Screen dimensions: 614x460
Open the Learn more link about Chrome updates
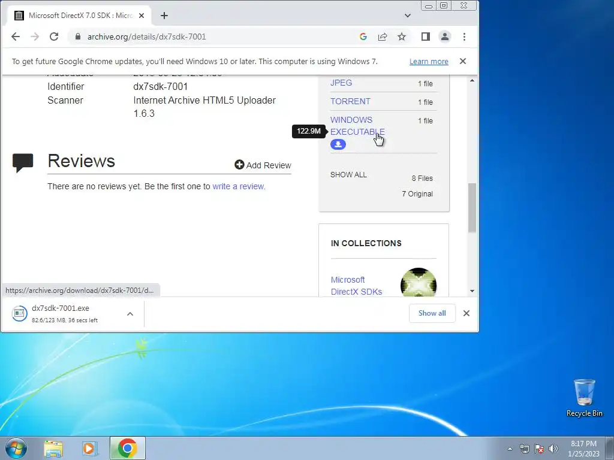tap(429, 62)
